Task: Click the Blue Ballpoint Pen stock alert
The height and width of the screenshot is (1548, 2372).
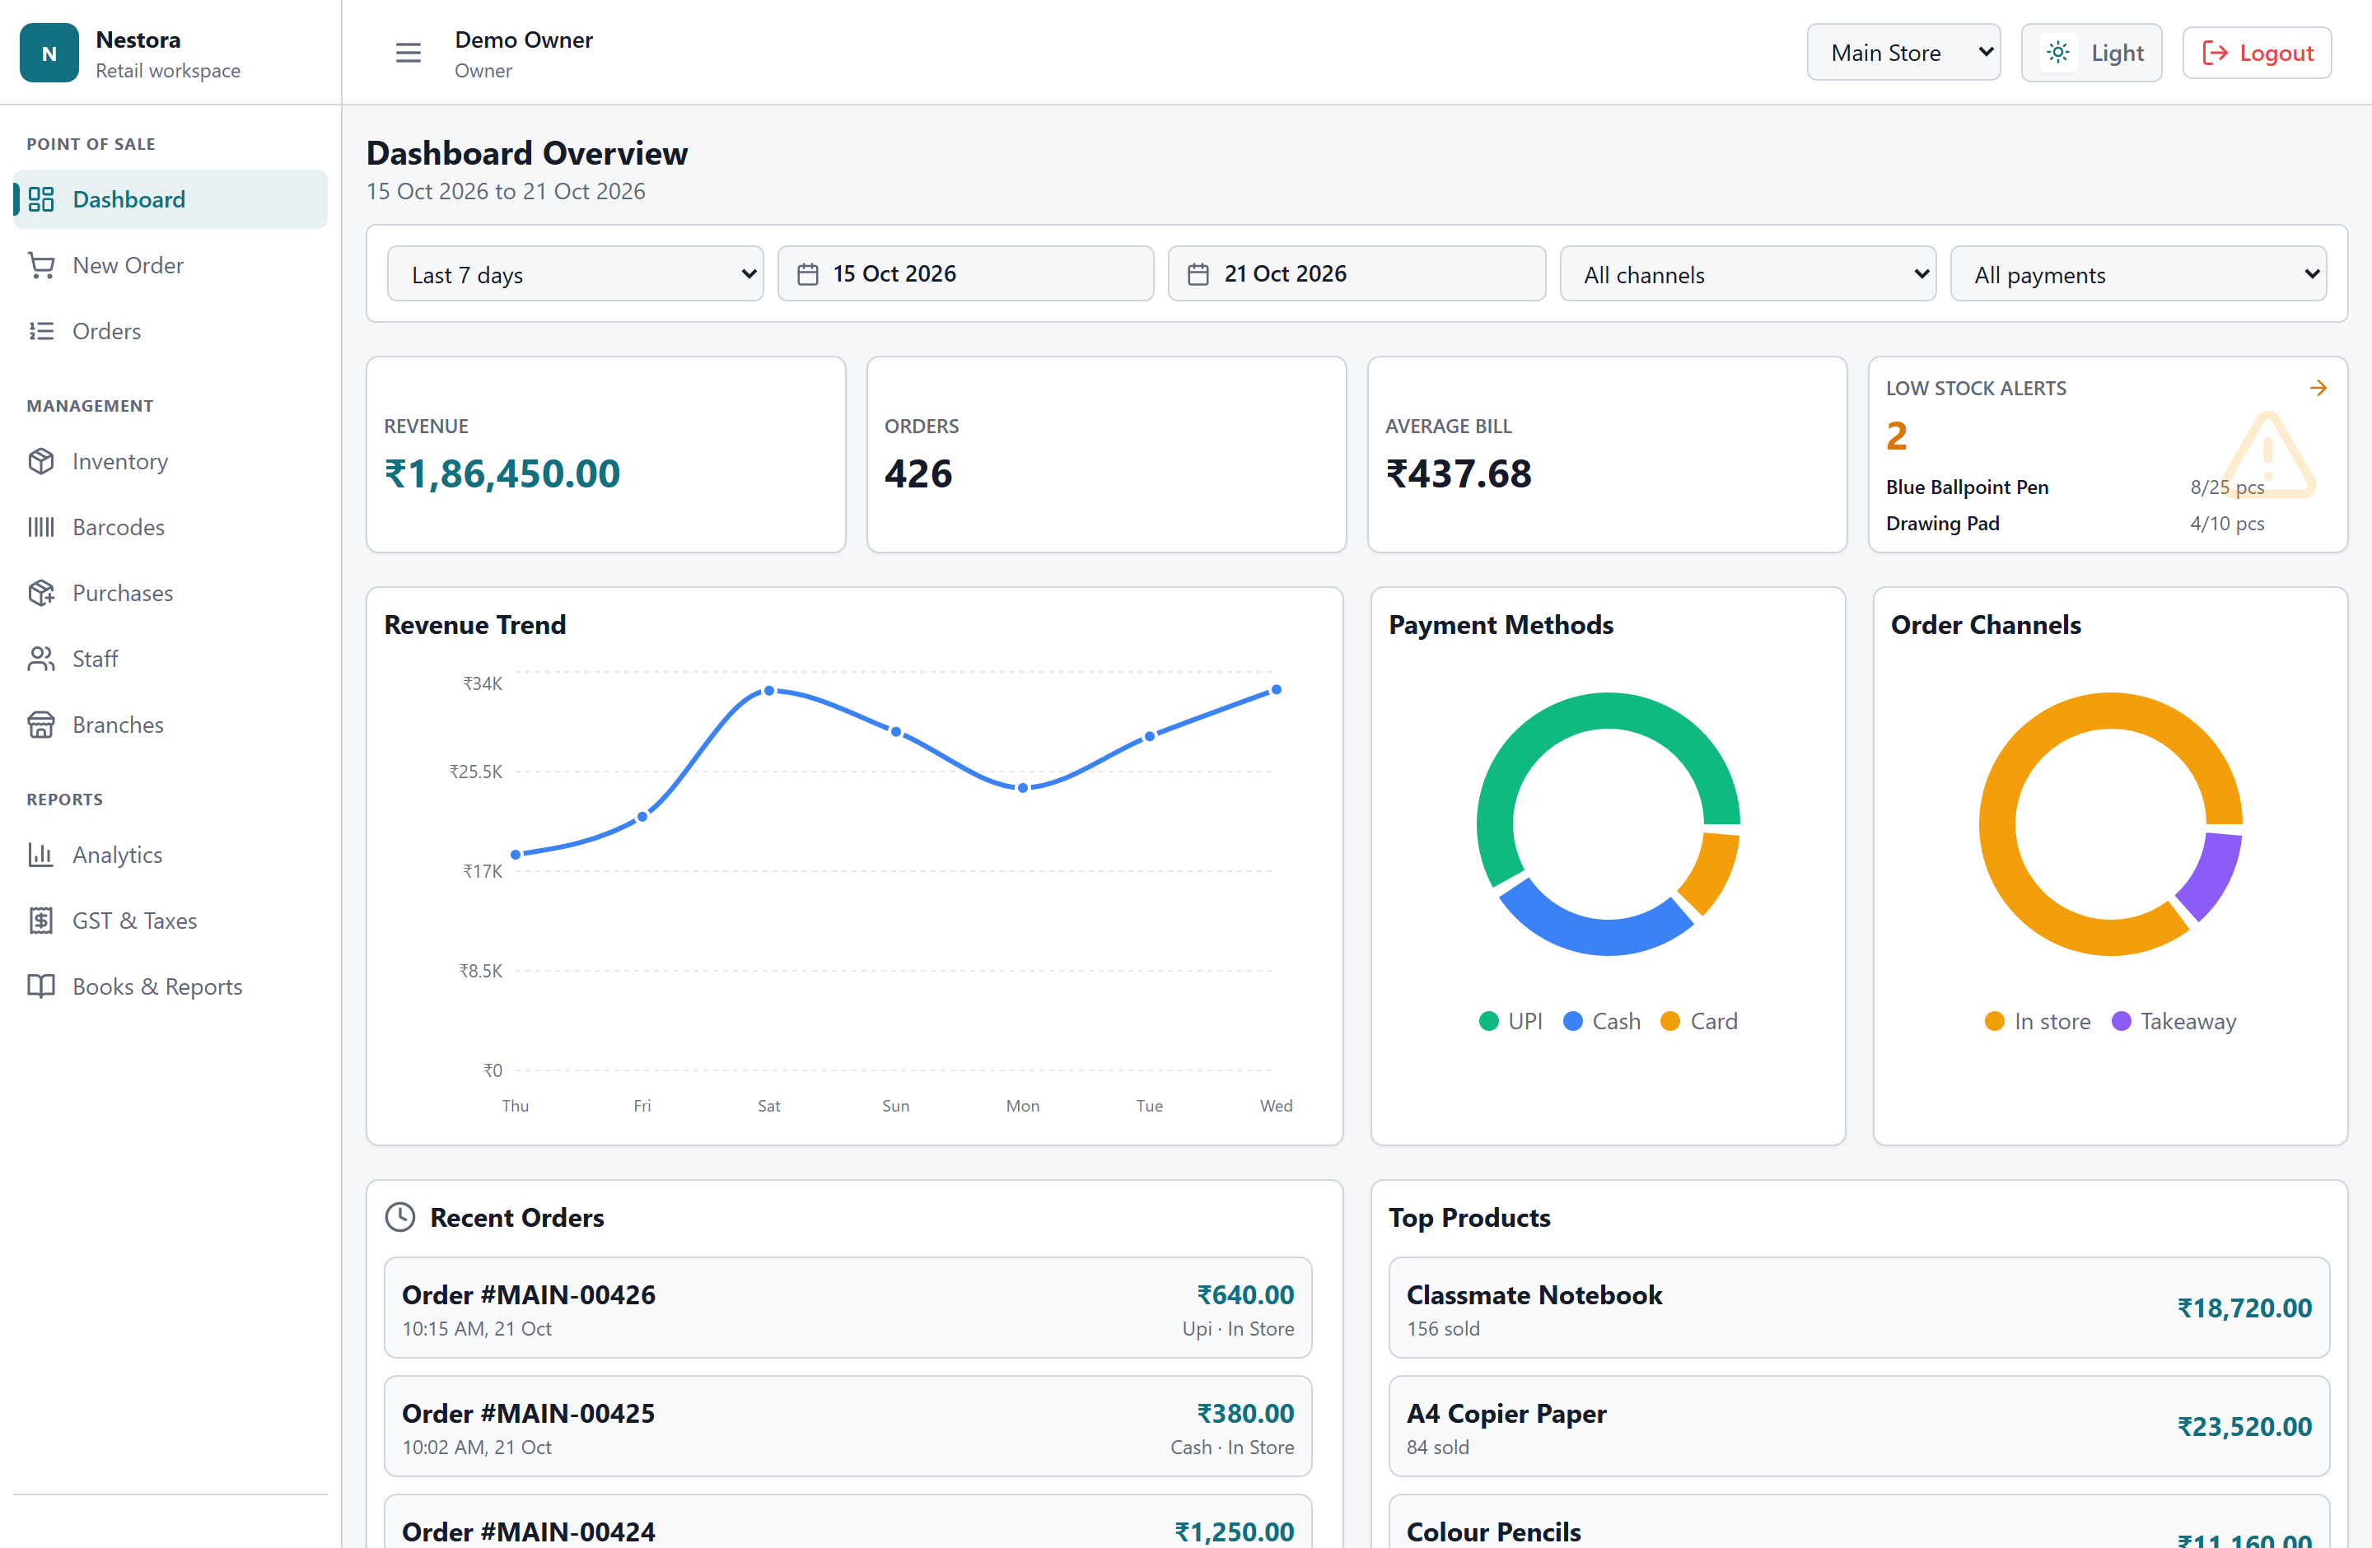Action: pos(2075,487)
